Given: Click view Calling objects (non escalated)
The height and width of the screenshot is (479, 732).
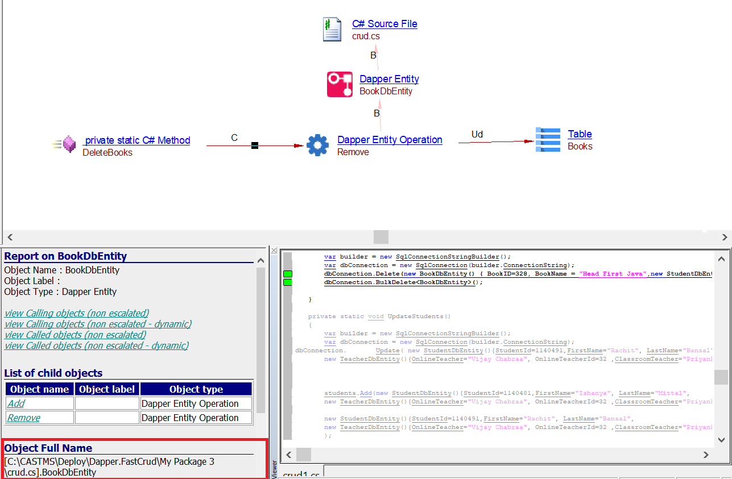Looking at the screenshot, I should [x=77, y=313].
